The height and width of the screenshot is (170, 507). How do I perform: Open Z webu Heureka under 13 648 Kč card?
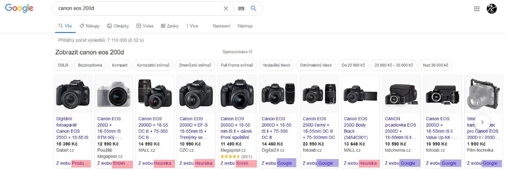point(360,163)
